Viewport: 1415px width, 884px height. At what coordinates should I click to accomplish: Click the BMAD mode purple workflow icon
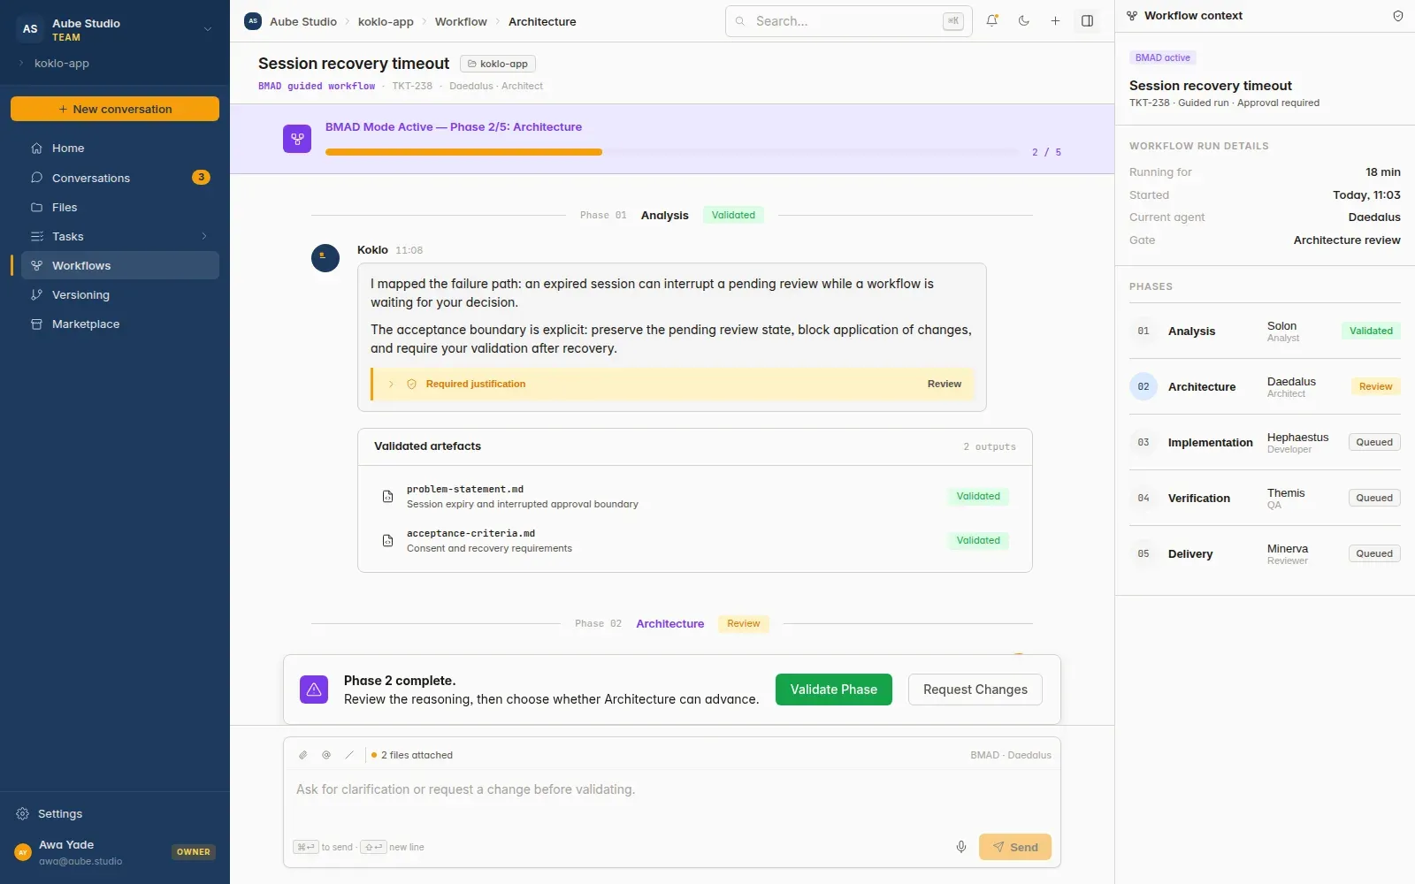[297, 139]
